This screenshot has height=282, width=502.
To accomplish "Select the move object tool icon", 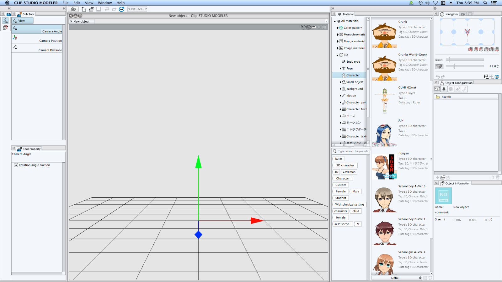I will point(5,28).
